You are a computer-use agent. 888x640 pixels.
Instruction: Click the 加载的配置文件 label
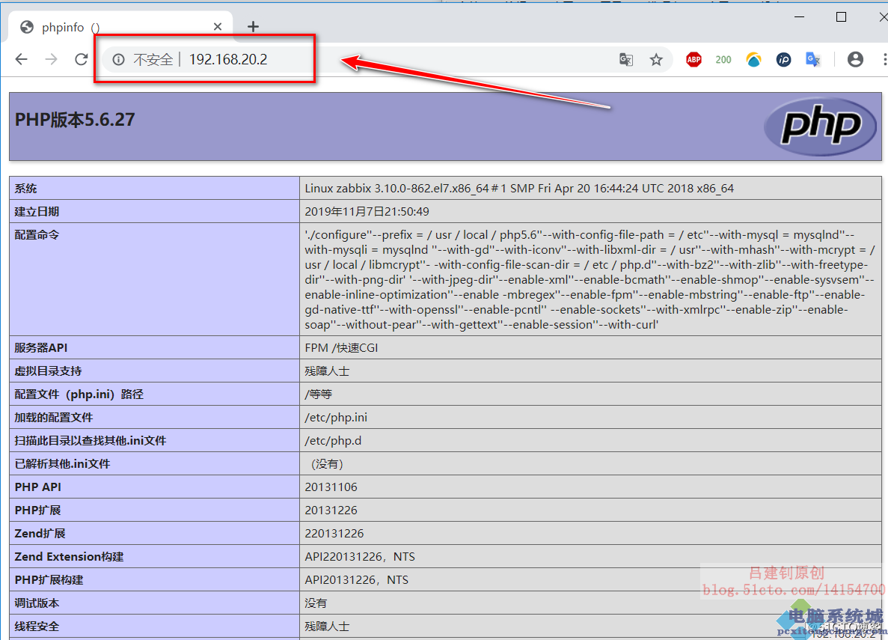tap(54, 417)
